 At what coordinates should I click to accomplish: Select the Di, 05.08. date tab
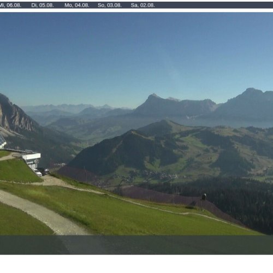[x=43, y=5]
